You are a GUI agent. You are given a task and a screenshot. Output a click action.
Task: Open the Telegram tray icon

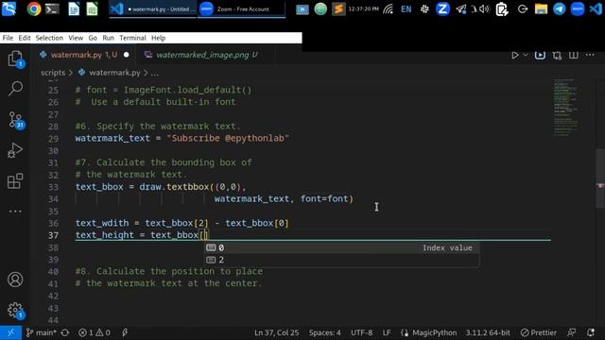(559, 8)
